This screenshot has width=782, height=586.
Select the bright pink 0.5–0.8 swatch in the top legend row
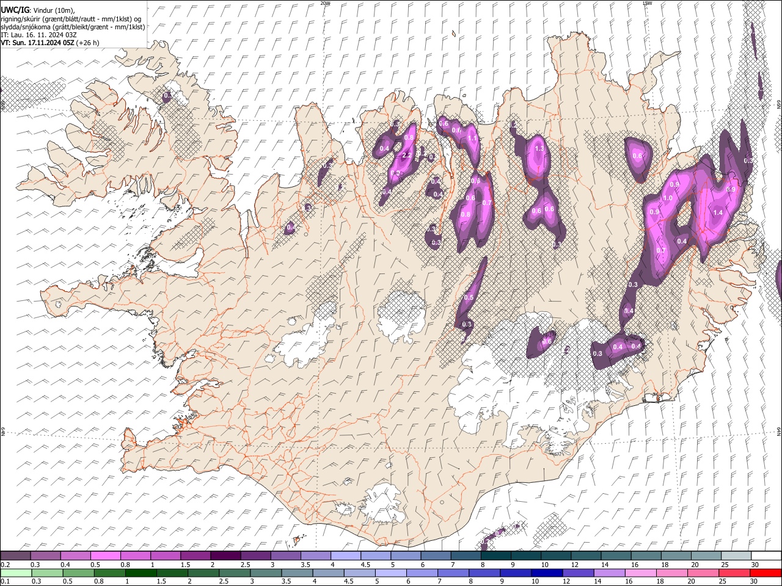105,556
